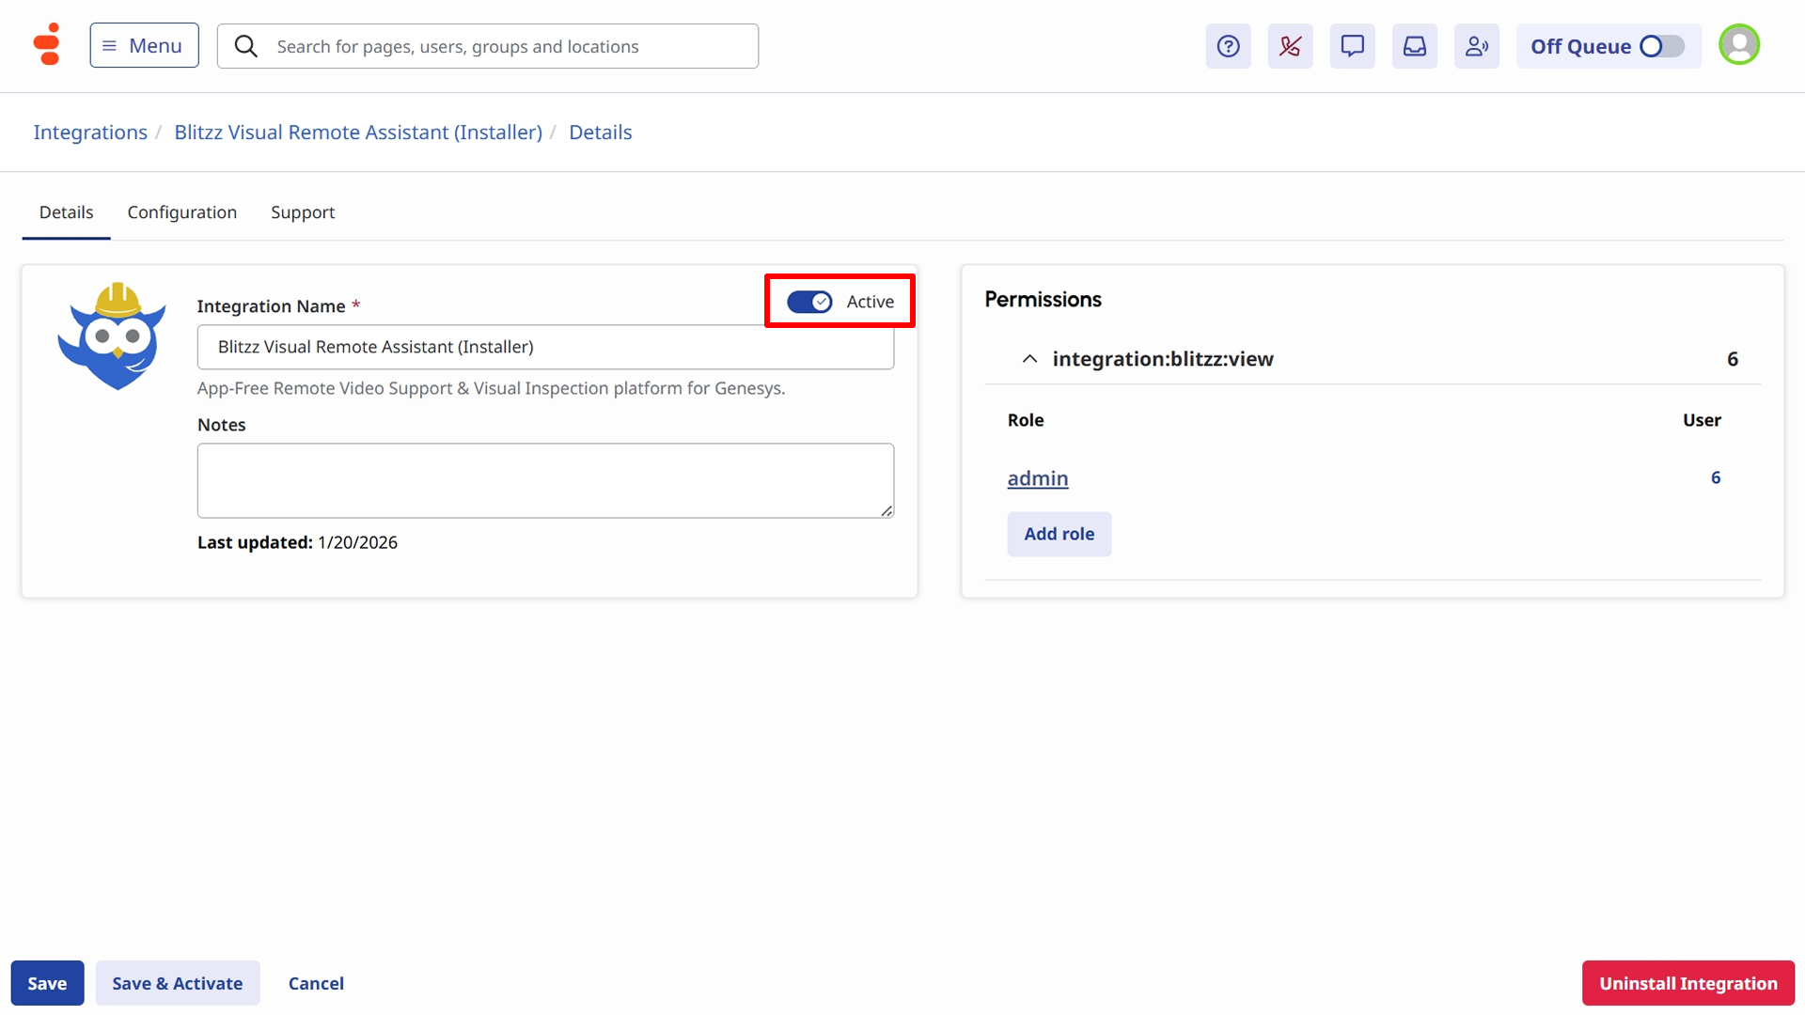Click the Add role button
The height and width of the screenshot is (1015, 1805).
click(x=1059, y=534)
